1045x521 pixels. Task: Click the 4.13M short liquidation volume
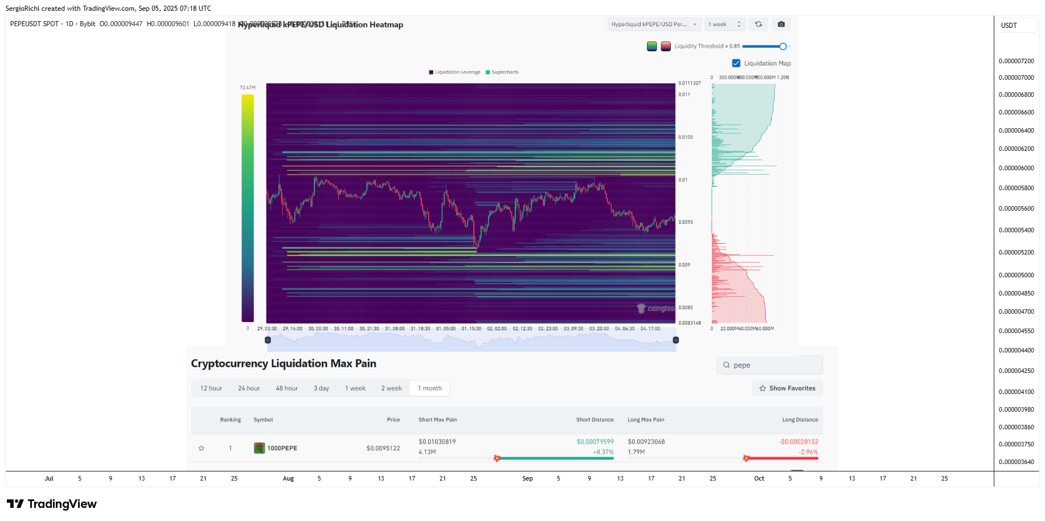427,452
